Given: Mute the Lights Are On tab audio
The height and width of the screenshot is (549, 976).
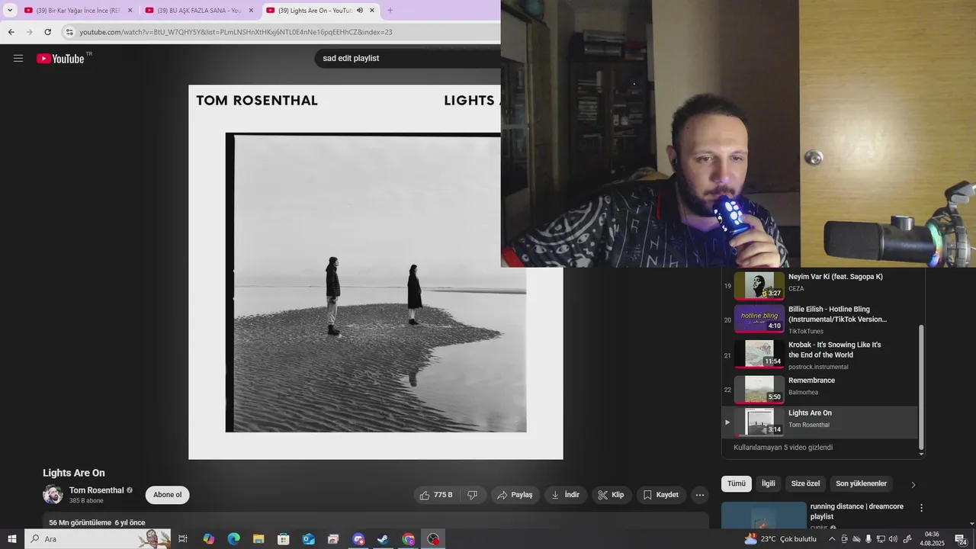Looking at the screenshot, I should [360, 11].
